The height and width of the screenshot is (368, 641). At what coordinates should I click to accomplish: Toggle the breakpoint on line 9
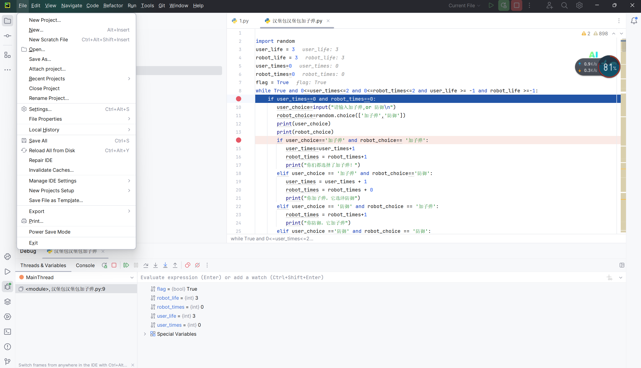pyautogui.click(x=238, y=99)
